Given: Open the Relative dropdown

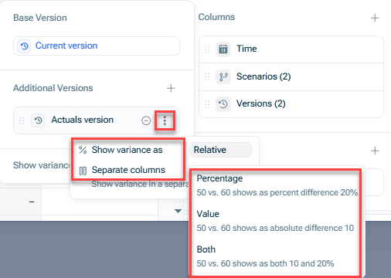Looking at the screenshot, I should pyautogui.click(x=220, y=150).
